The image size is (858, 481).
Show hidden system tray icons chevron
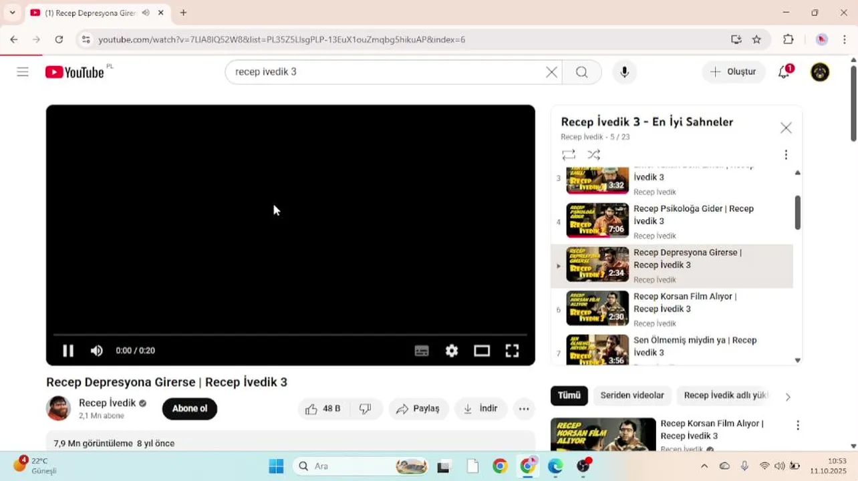[704, 466]
